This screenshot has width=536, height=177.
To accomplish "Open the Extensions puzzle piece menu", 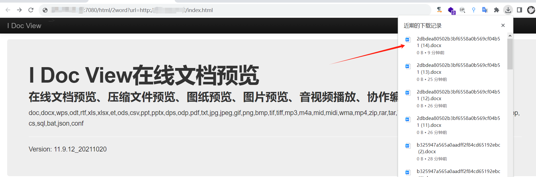I will [496, 10].
